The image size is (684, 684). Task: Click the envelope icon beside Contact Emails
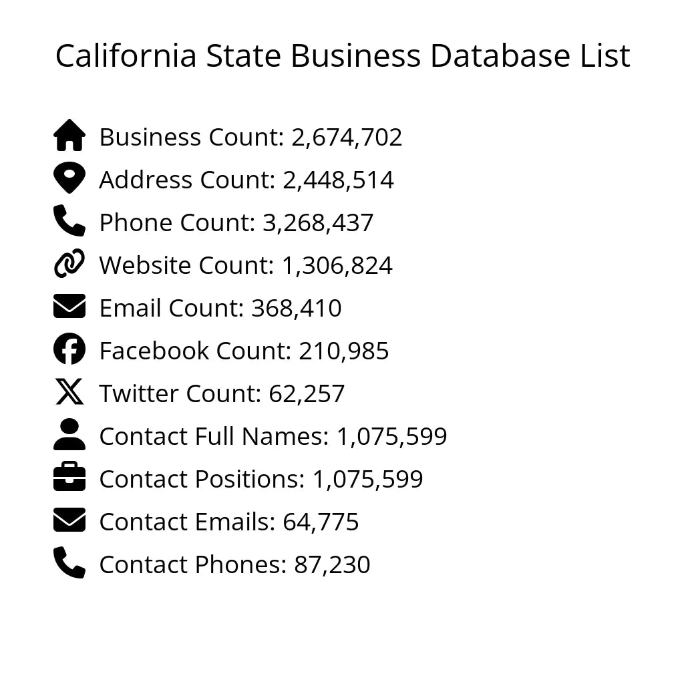tap(69, 520)
